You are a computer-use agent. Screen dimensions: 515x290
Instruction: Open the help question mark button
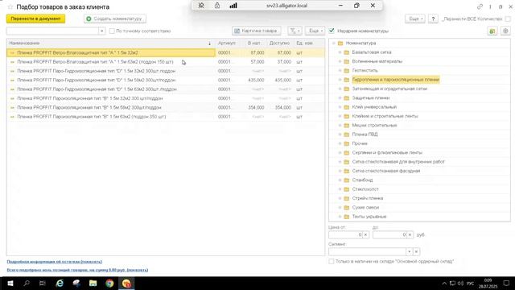tap(433, 19)
